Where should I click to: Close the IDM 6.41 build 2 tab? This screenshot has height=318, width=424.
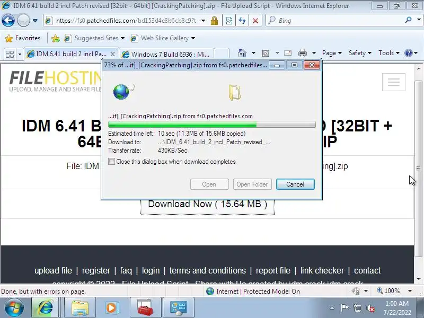[113, 54]
